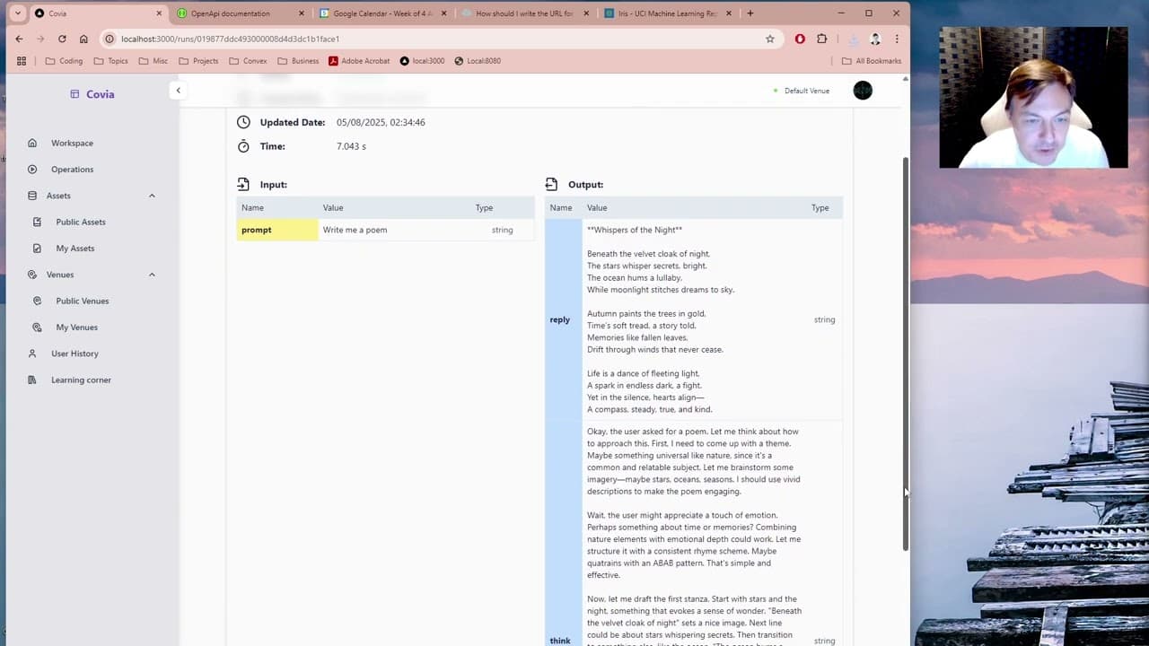Image resolution: width=1149 pixels, height=646 pixels.
Task: Go to My Assets
Action: tap(75, 248)
